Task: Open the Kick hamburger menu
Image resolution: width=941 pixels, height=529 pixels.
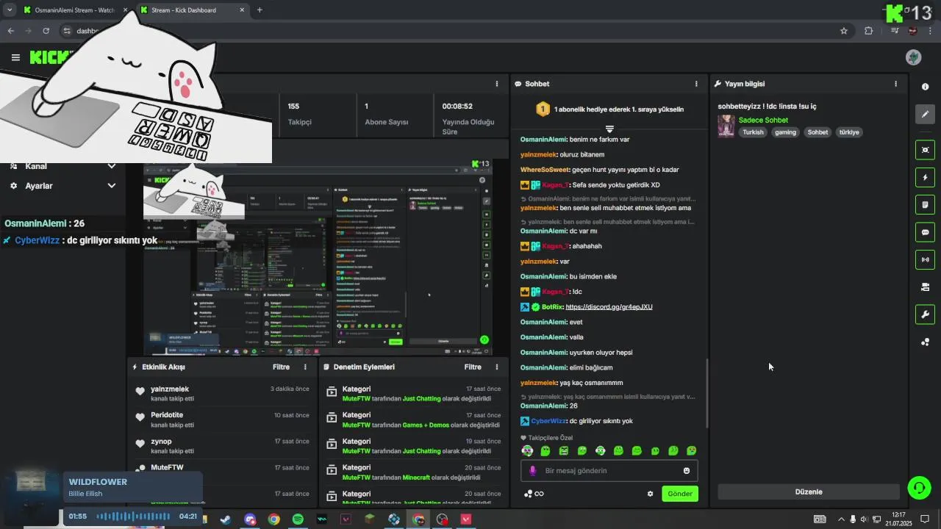Action: pyautogui.click(x=15, y=57)
